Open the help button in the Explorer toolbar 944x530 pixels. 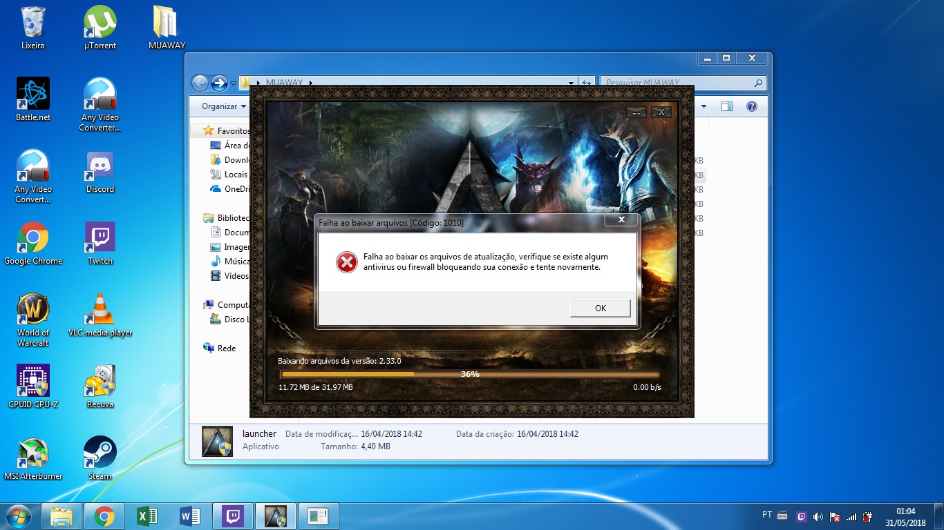coord(752,106)
